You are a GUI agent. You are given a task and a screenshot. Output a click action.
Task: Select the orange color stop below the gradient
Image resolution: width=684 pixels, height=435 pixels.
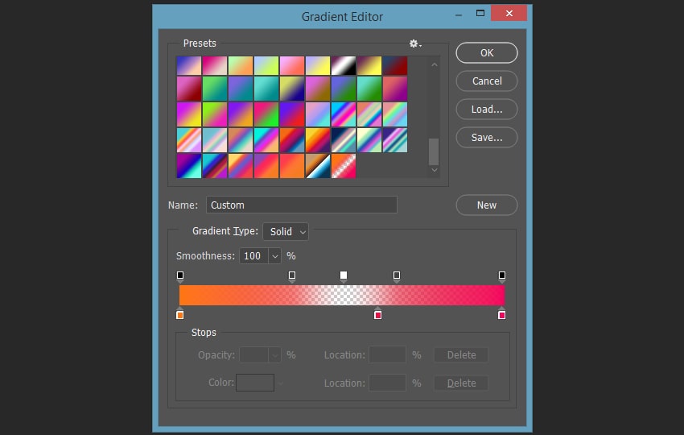tap(179, 314)
